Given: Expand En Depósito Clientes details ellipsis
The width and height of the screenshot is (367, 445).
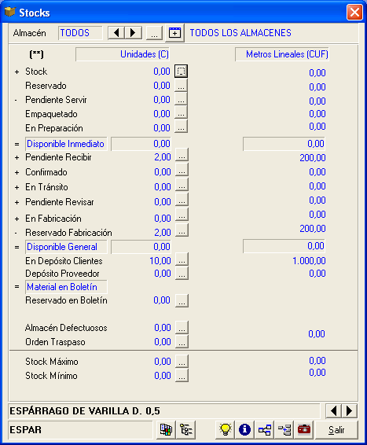Looking at the screenshot, I should click(x=182, y=259).
